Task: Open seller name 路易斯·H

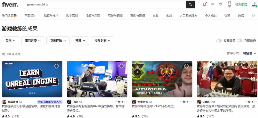Action: pos(13,102)
